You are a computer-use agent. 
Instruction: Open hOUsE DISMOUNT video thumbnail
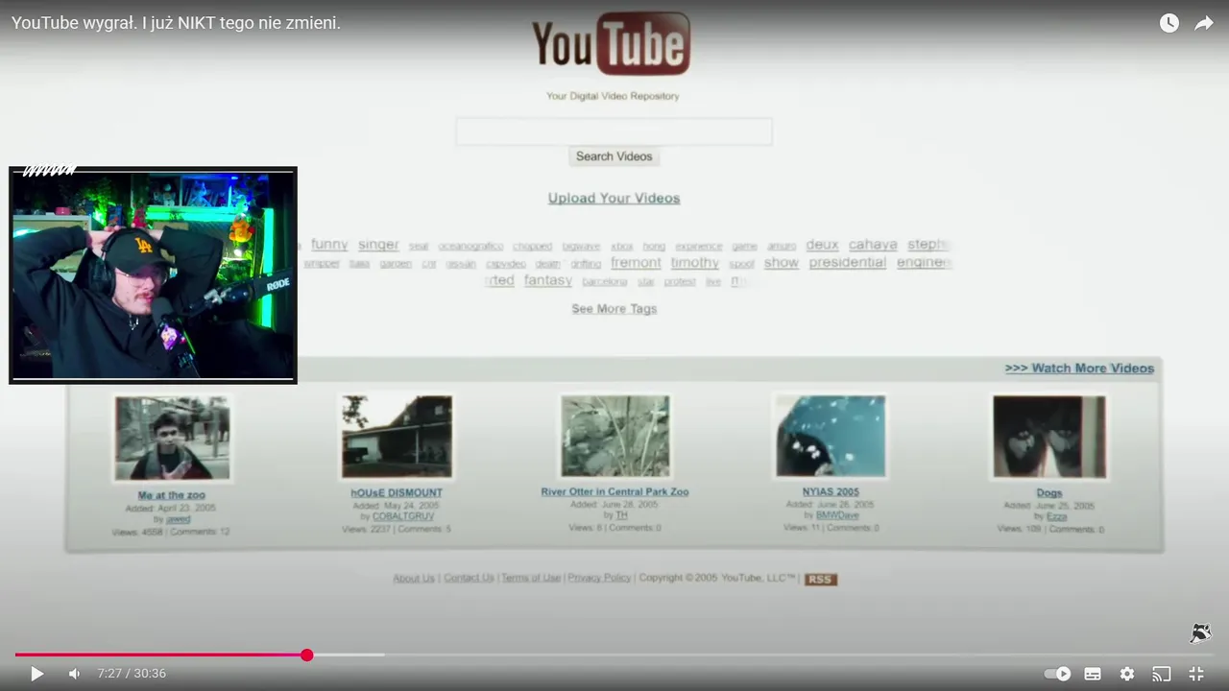click(x=397, y=437)
